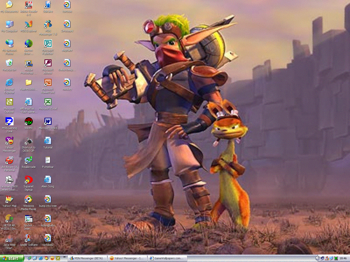Screen dimensions: 350x262
Task: Open the Microsoft Access shortcut
Action: tap(48, 67)
